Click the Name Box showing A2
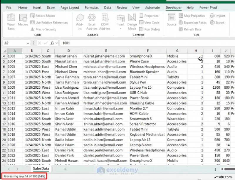 click(x=14, y=43)
